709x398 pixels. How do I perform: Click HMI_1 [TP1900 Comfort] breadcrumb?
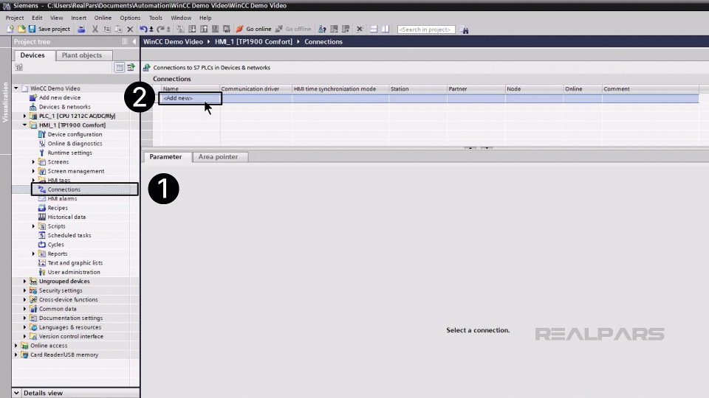253,41
